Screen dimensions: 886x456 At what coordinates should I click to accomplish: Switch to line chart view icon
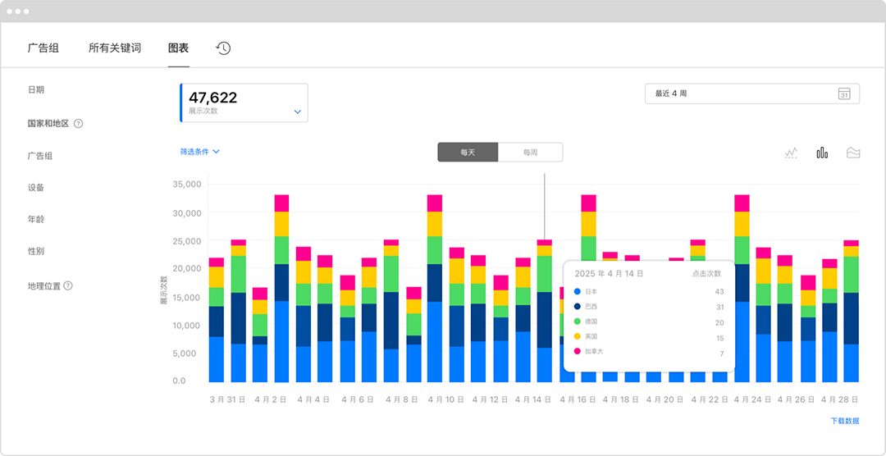(791, 153)
